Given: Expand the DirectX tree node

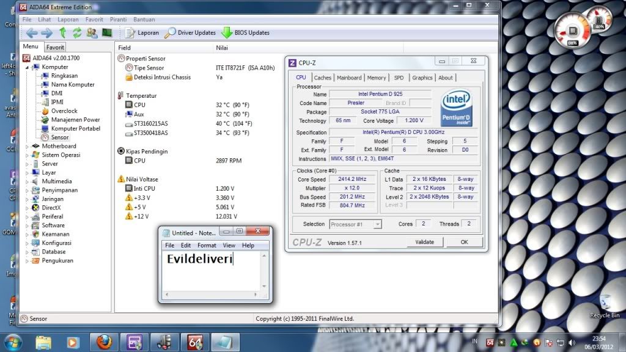Looking at the screenshot, I should [x=27, y=208].
